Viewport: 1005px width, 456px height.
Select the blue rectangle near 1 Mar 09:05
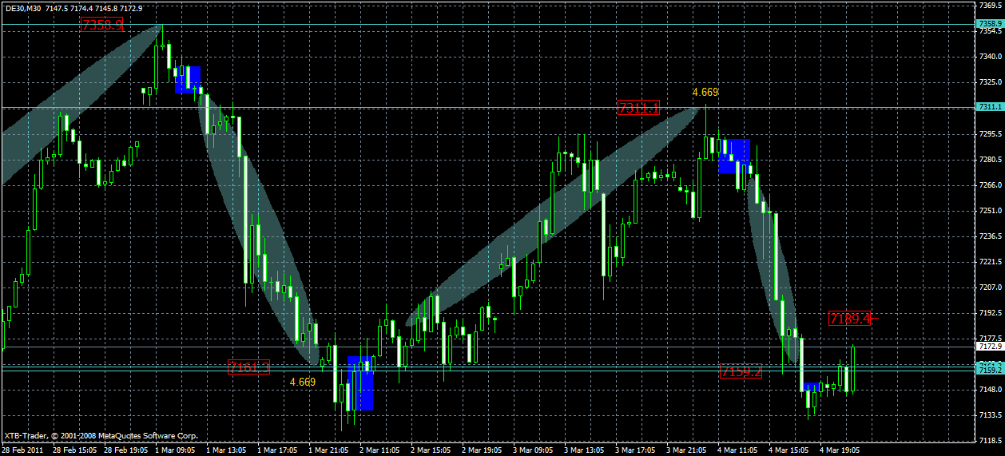(x=188, y=80)
